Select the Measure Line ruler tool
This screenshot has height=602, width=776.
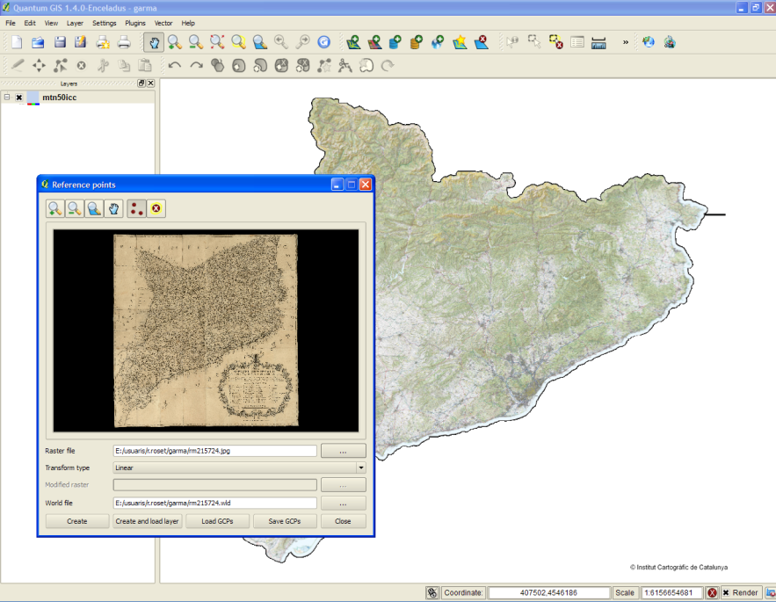pos(598,42)
